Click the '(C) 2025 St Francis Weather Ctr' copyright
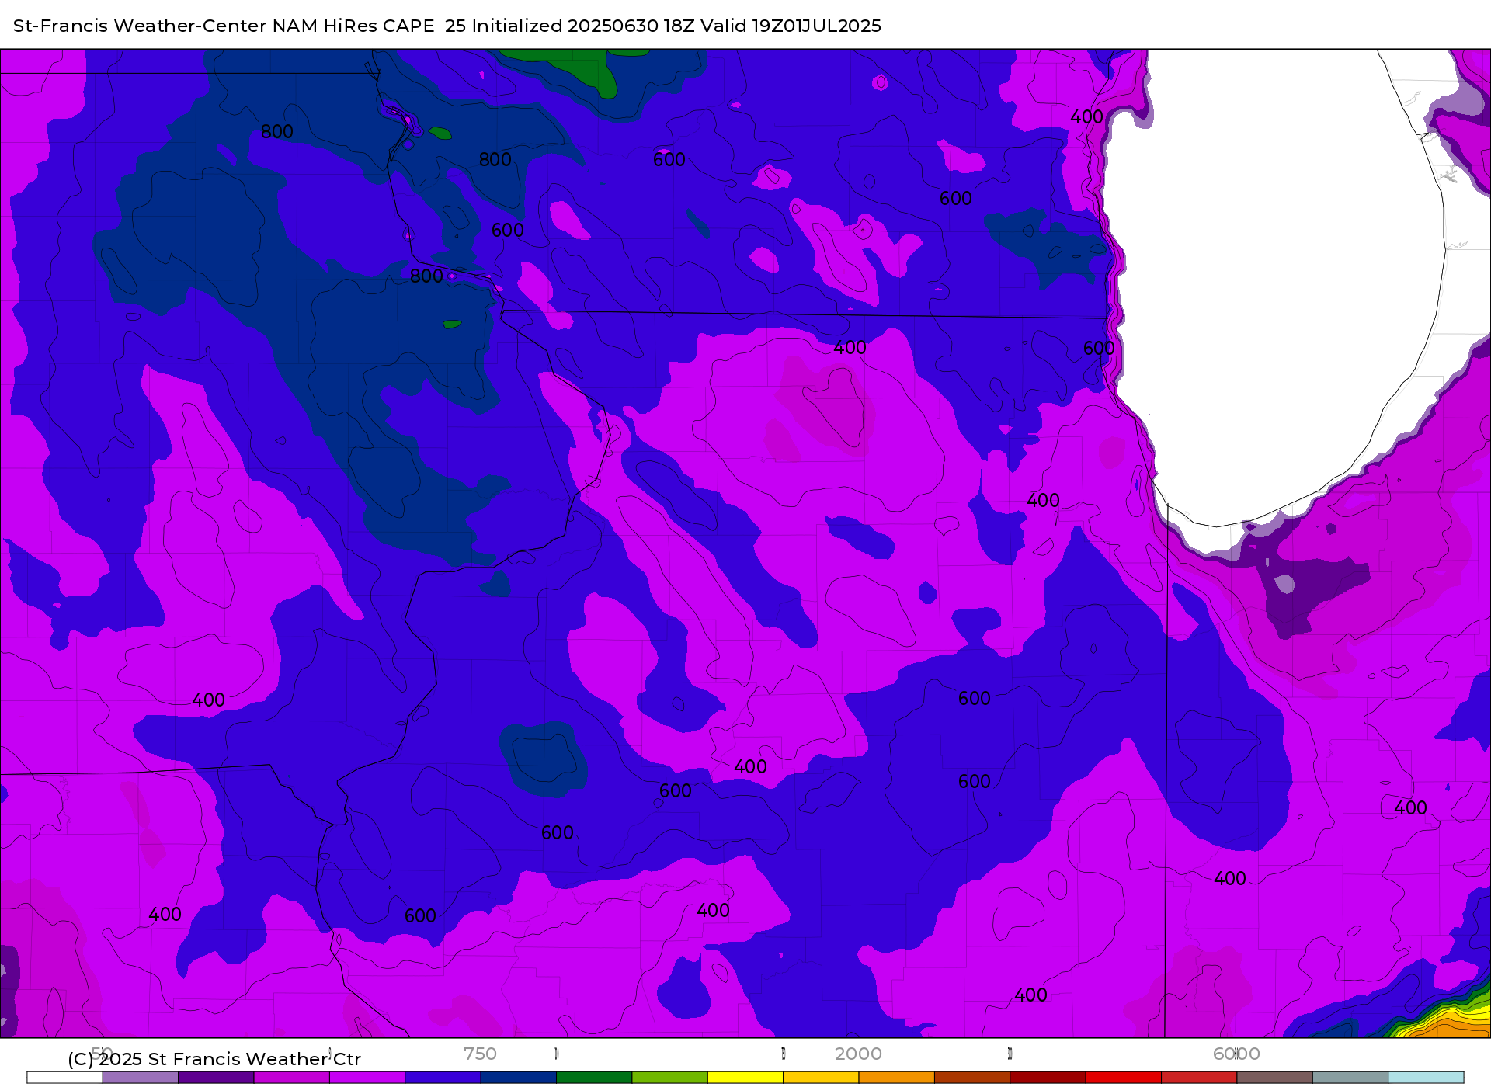Screen dimensions: 1491x1087 pos(214,1059)
